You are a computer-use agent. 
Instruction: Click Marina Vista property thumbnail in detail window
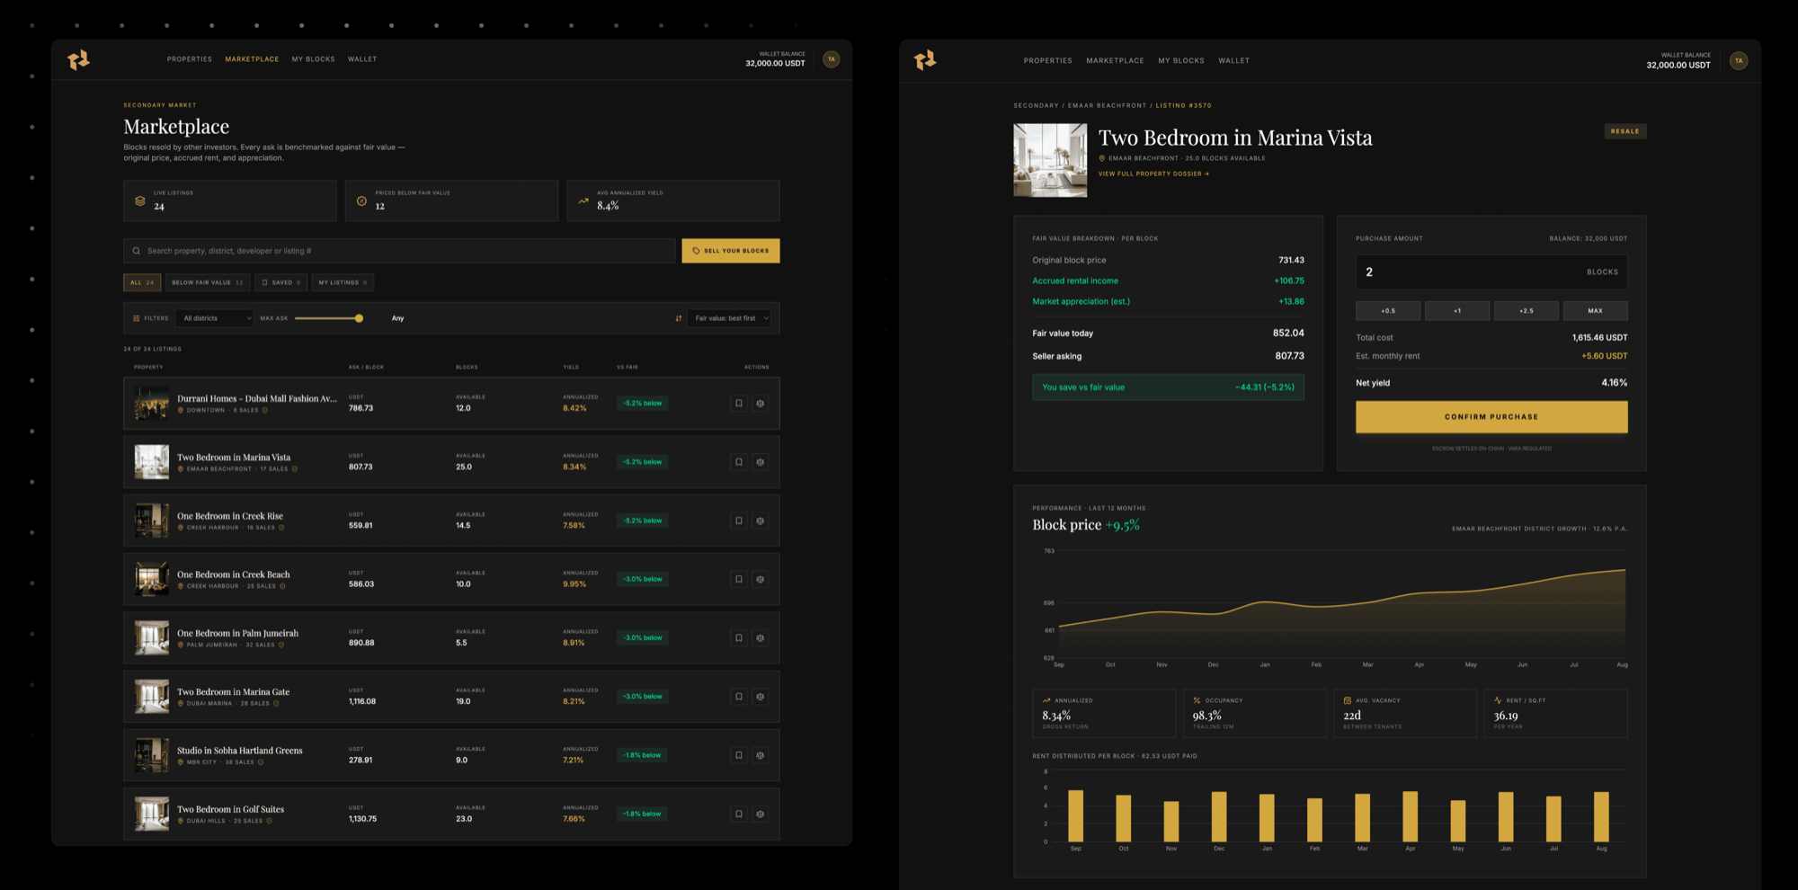tap(1050, 160)
